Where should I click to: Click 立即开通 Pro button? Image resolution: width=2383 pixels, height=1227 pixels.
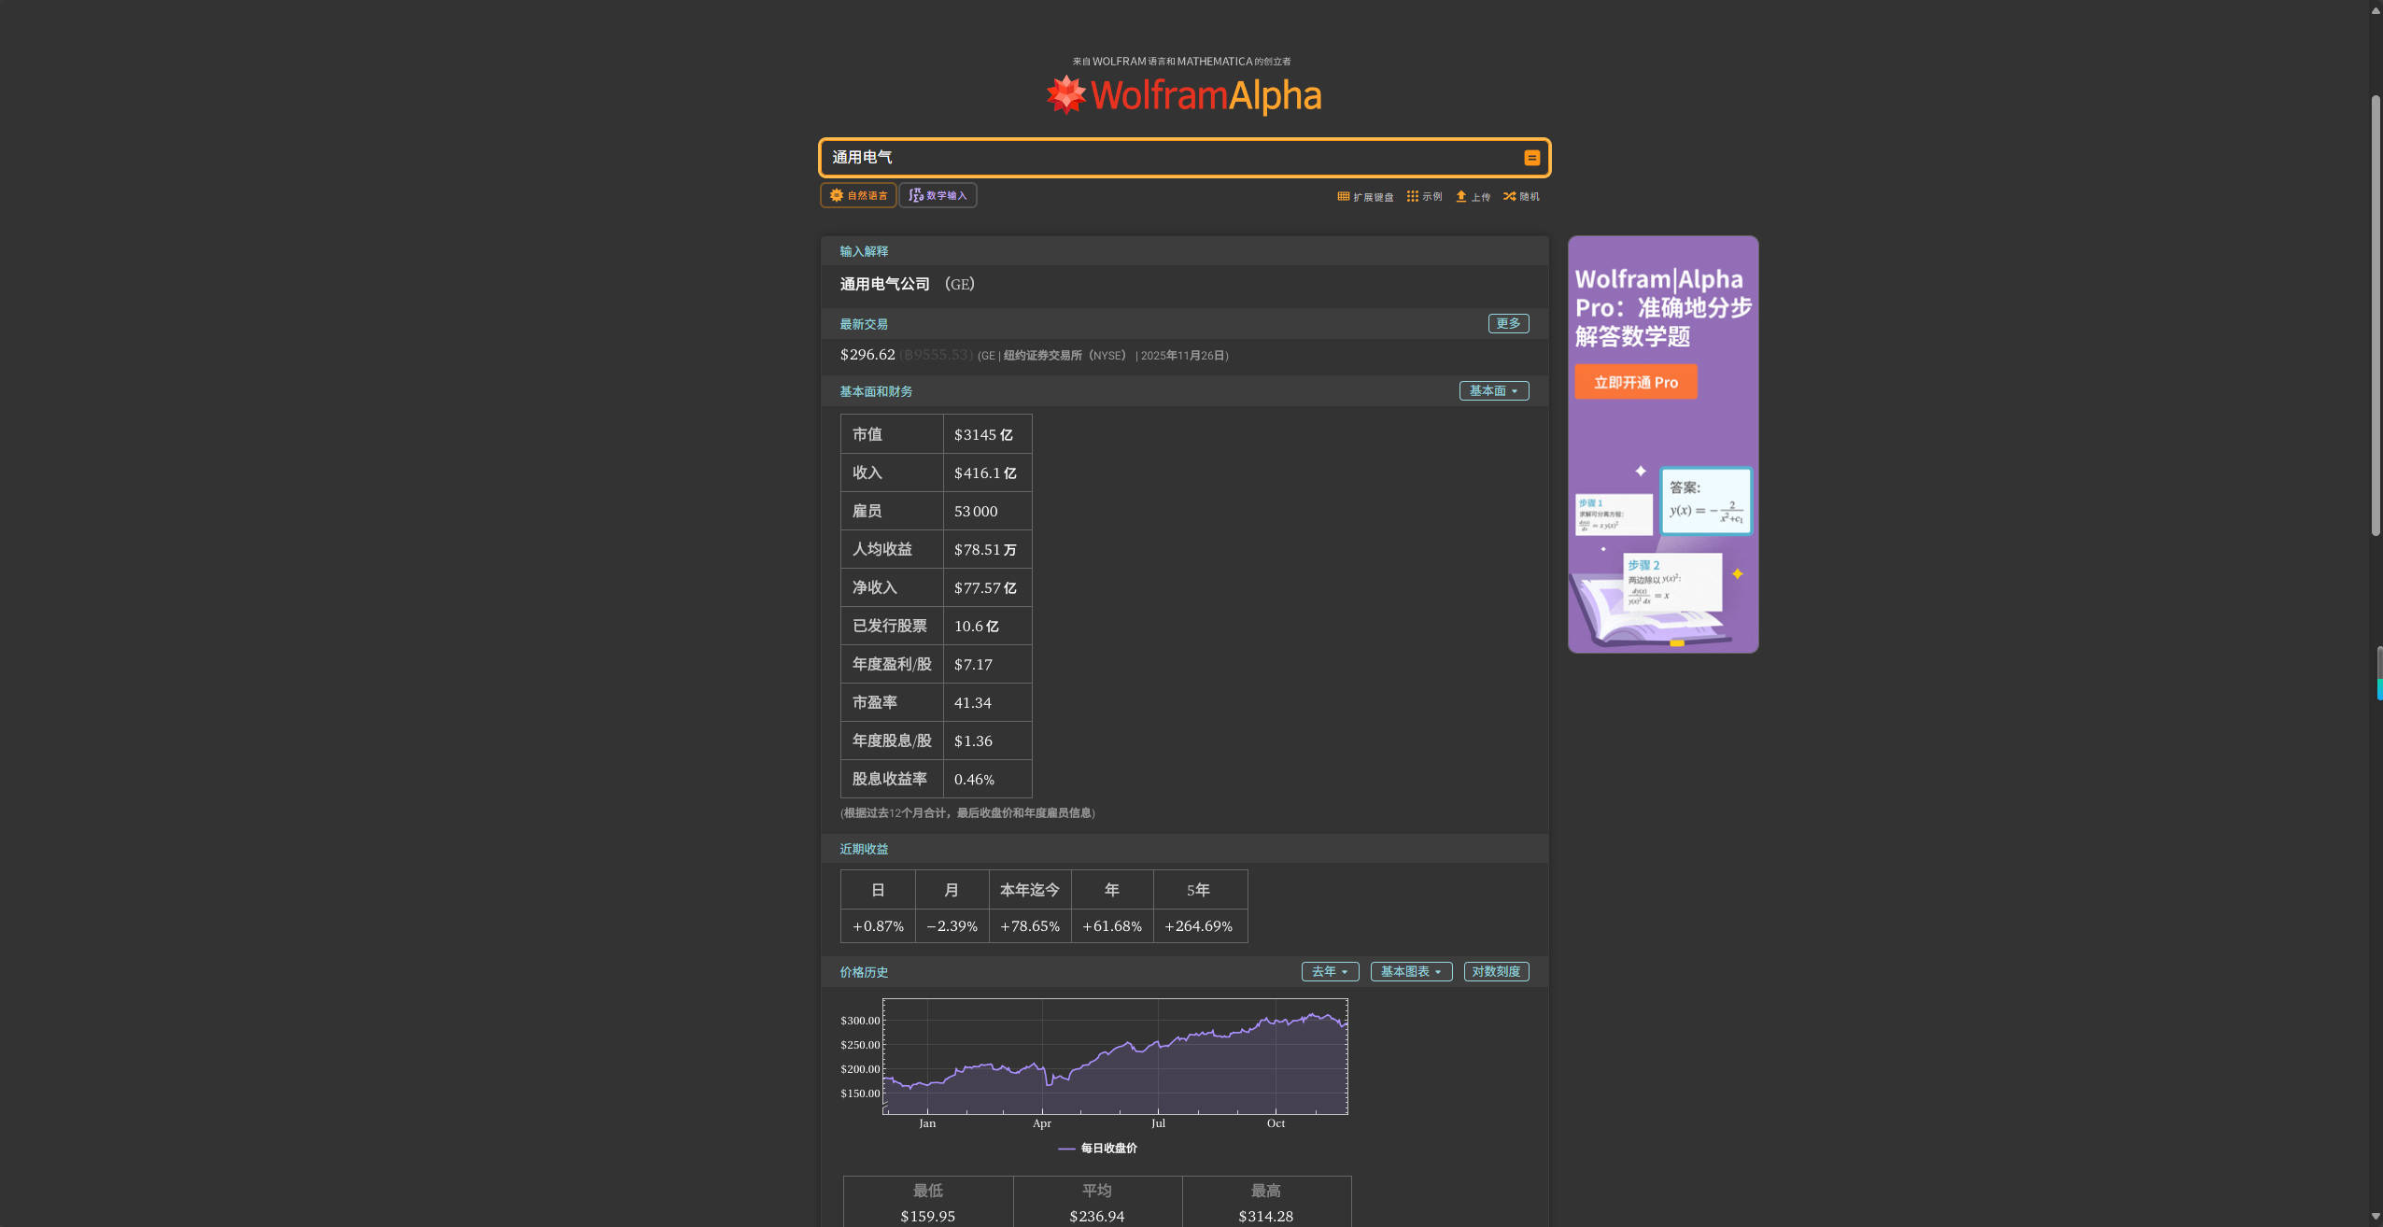tap(1635, 382)
